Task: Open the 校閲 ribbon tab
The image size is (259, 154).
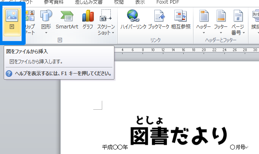Action: point(119,2)
